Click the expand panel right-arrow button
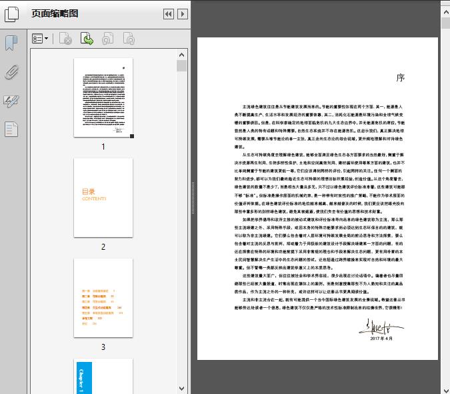This screenshot has width=450, height=394. point(183,14)
